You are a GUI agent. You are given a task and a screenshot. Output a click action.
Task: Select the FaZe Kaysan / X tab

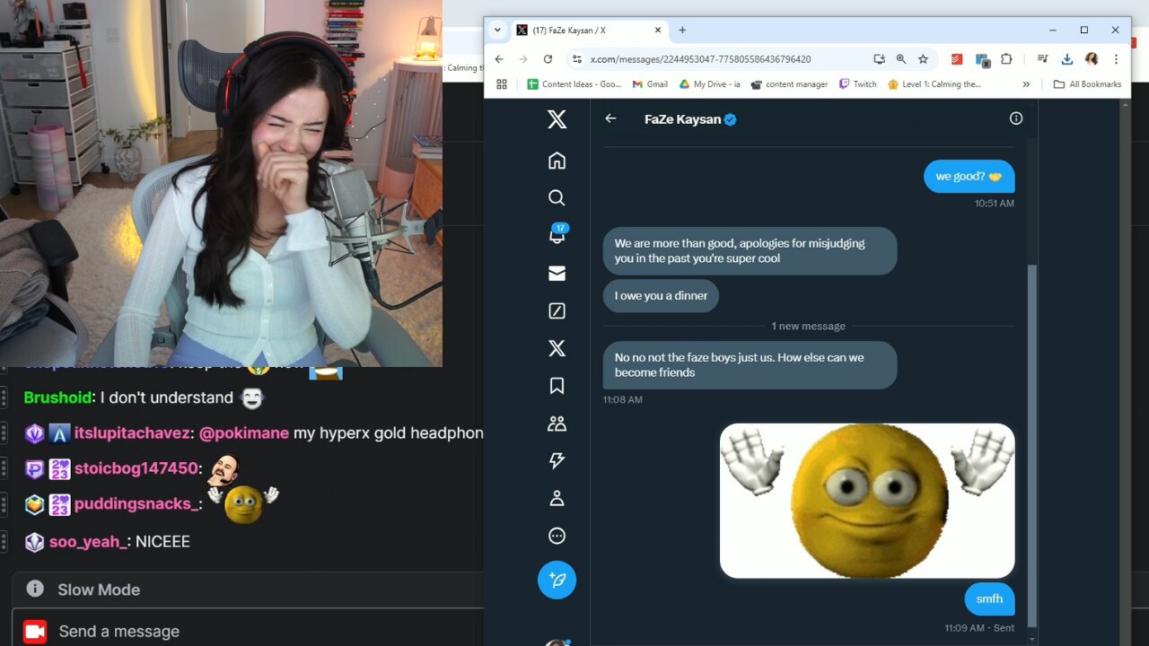588,30
